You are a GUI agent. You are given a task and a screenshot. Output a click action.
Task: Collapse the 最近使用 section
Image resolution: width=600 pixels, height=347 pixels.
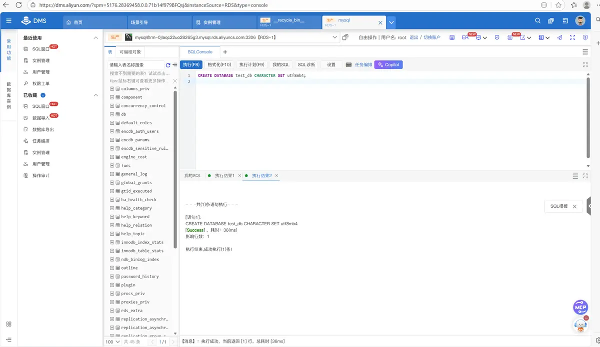pos(96,38)
